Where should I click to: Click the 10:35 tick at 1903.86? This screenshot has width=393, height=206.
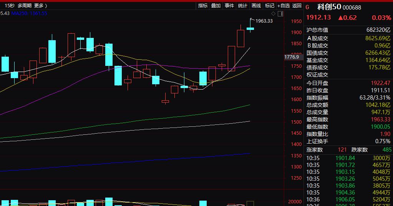348,186
